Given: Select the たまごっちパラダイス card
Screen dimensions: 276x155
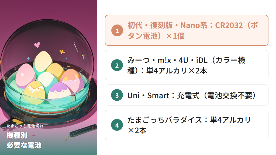Looking at the screenshot, I should pyautogui.click(x=187, y=125).
